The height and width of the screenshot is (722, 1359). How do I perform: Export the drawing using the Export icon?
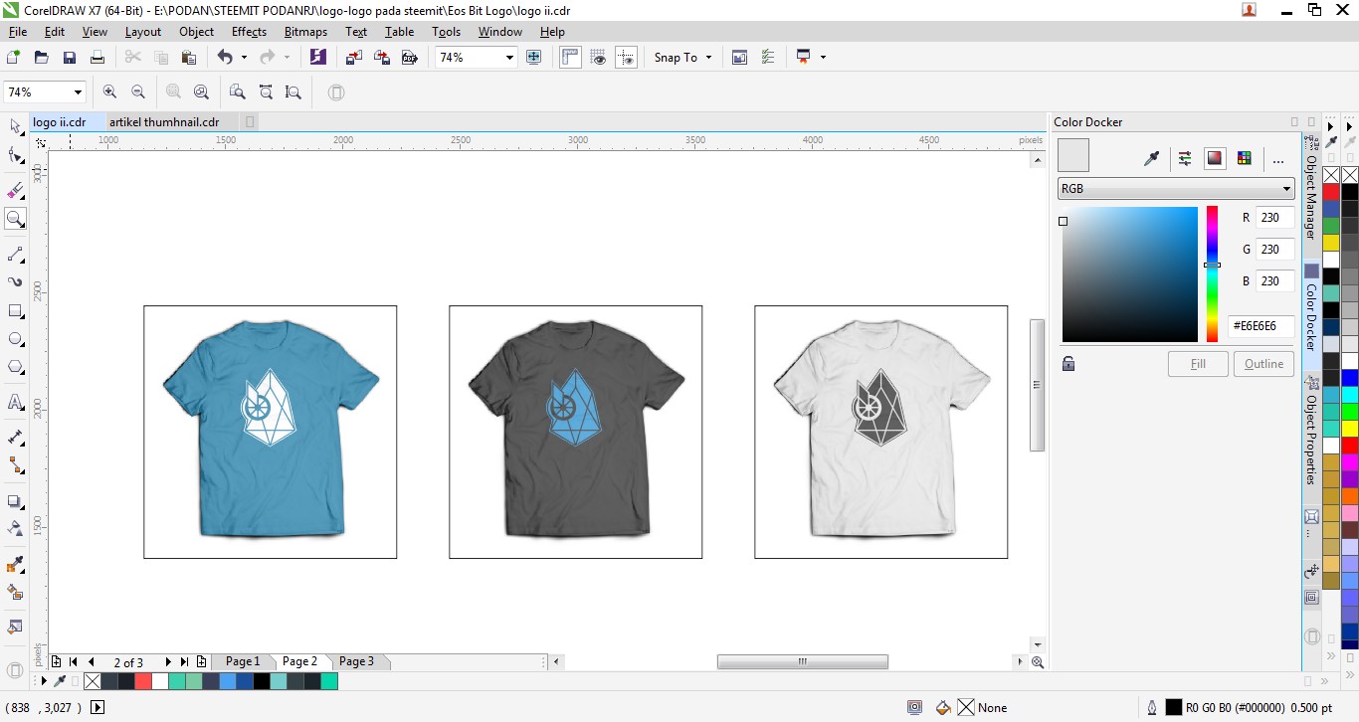[381, 58]
